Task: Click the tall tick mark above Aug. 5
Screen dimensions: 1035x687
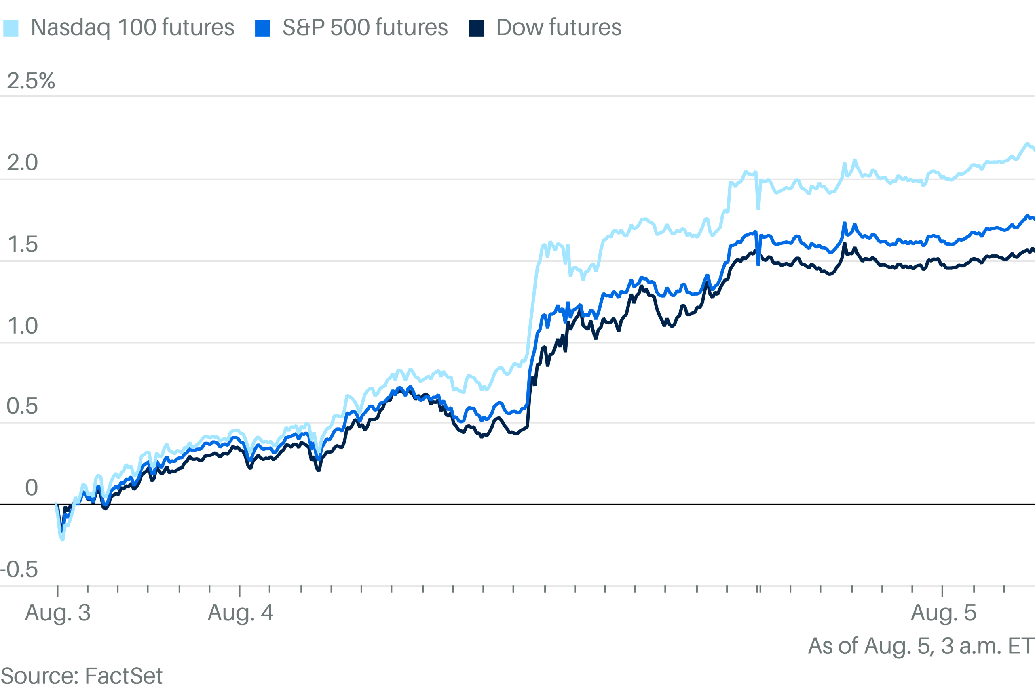Action: coord(942,590)
